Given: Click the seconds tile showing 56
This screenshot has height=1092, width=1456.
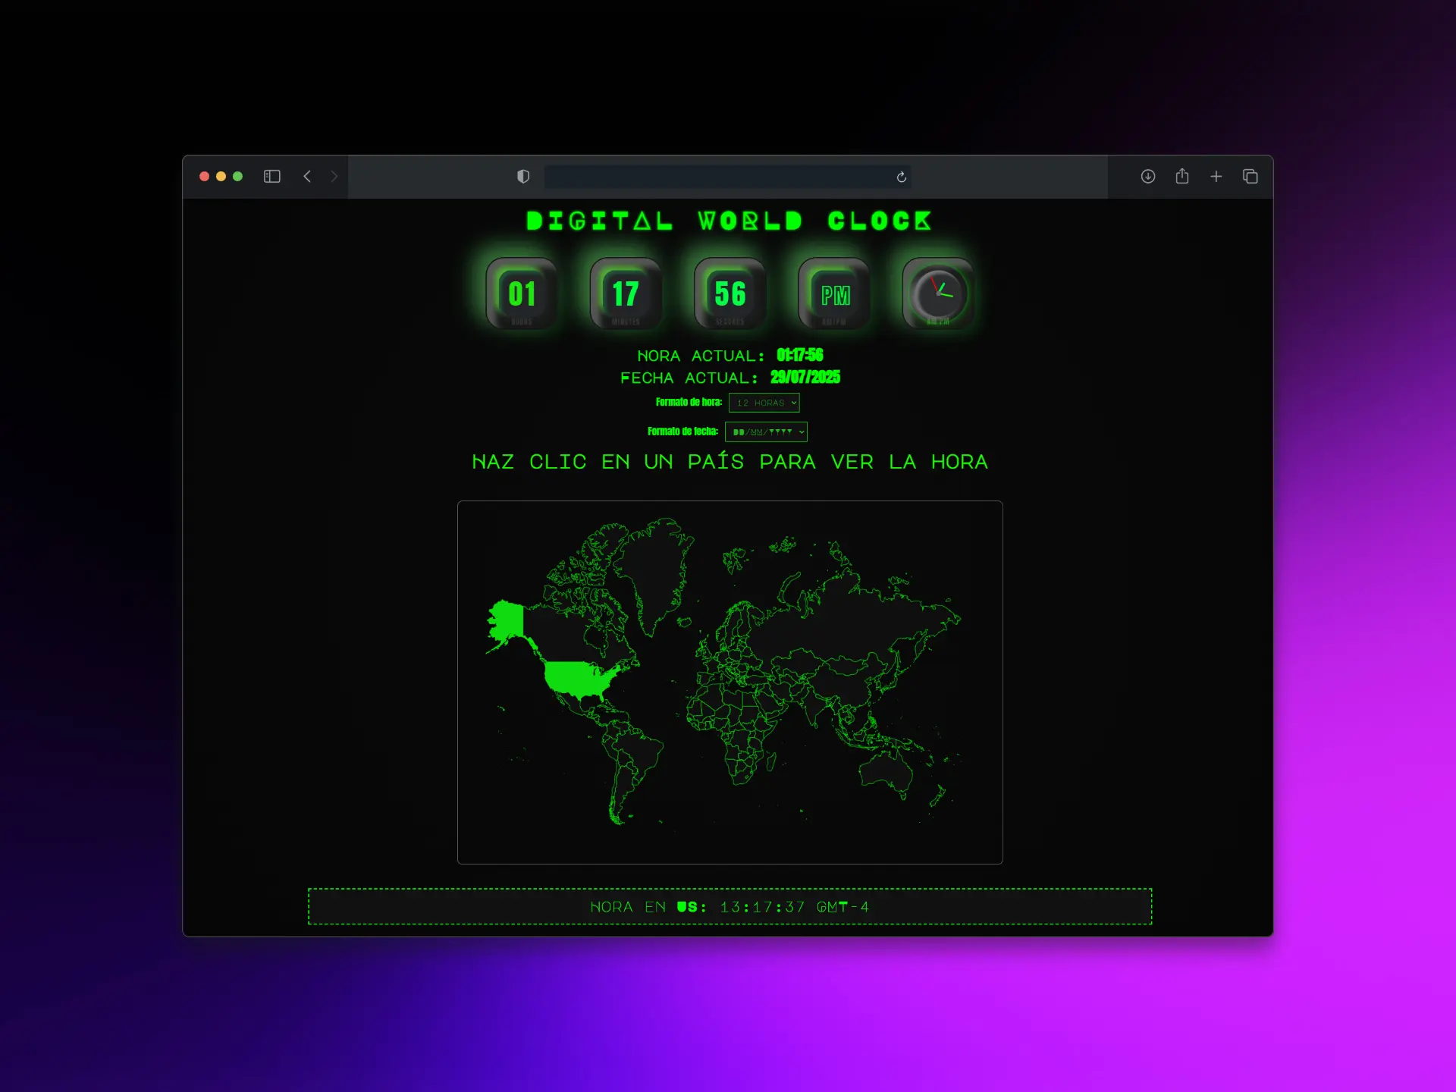Looking at the screenshot, I should (730, 293).
